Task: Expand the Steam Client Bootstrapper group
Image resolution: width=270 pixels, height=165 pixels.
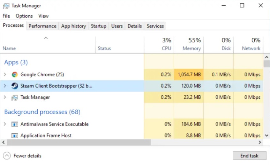Action: click(5, 86)
